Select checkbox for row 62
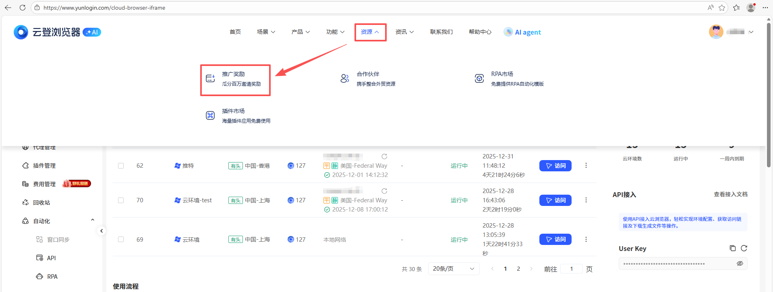The width and height of the screenshot is (773, 292). point(121,166)
